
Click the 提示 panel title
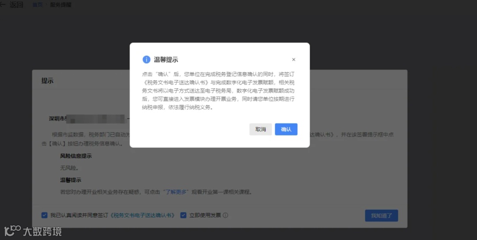(47, 80)
